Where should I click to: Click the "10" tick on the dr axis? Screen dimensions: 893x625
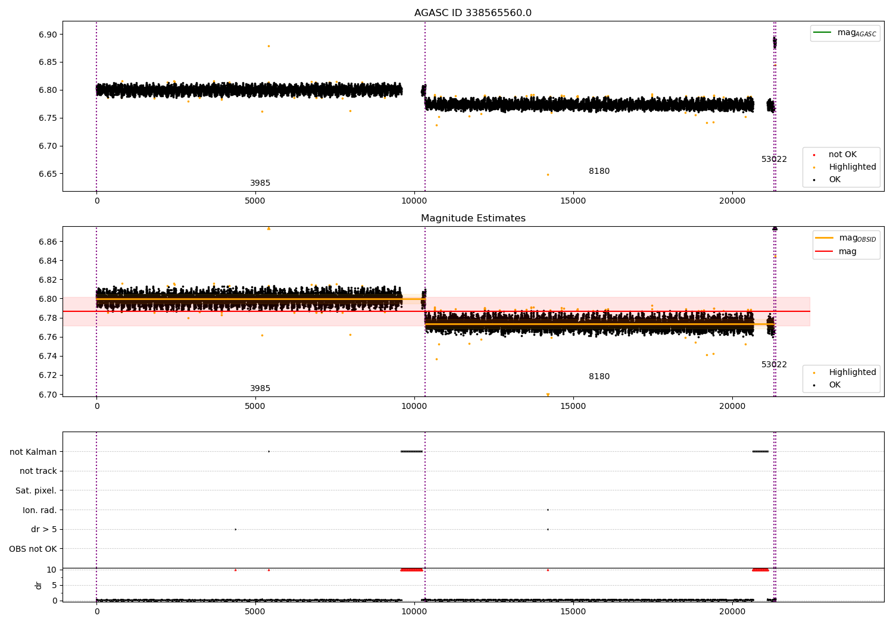coord(52,570)
